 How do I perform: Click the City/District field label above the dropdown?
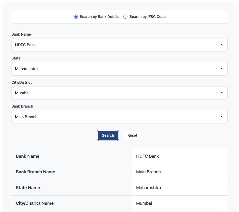(x=22, y=82)
